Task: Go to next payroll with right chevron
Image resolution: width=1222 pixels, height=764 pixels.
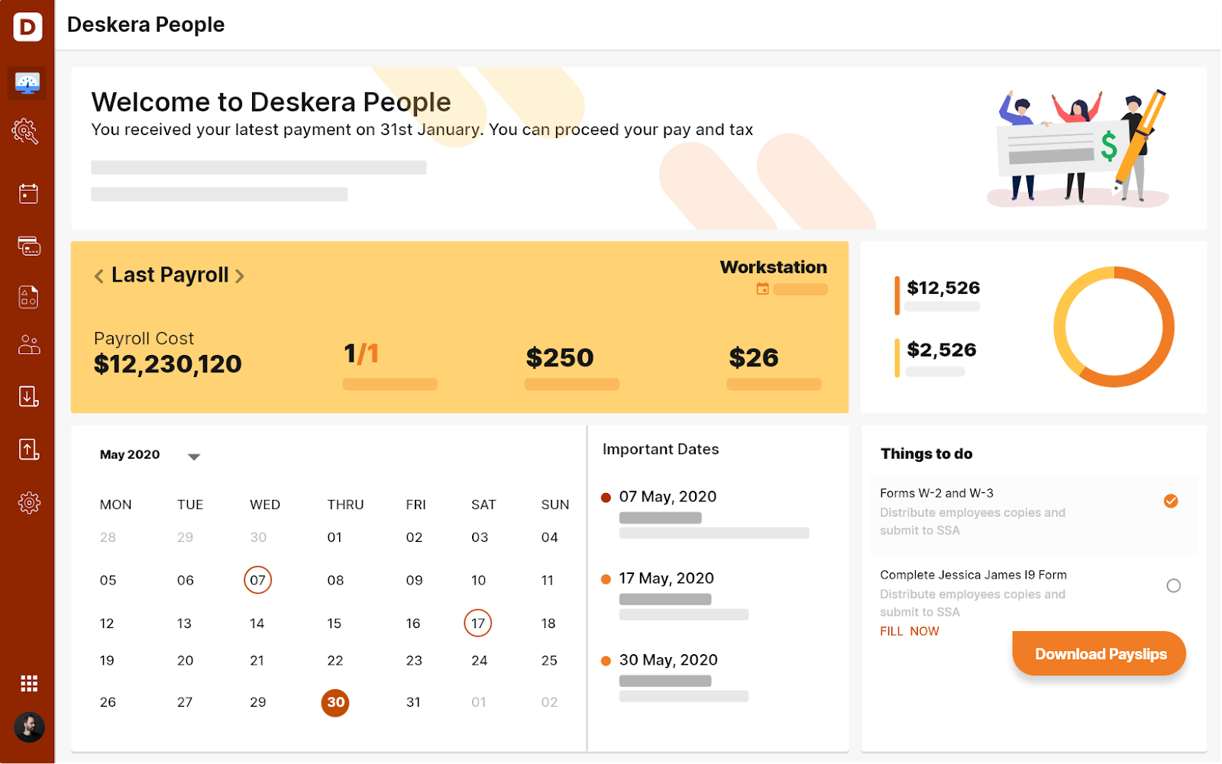Action: coord(240,276)
